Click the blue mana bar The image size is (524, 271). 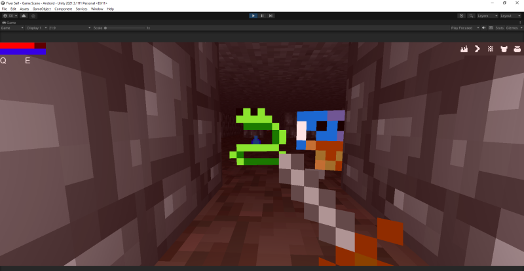(x=23, y=52)
